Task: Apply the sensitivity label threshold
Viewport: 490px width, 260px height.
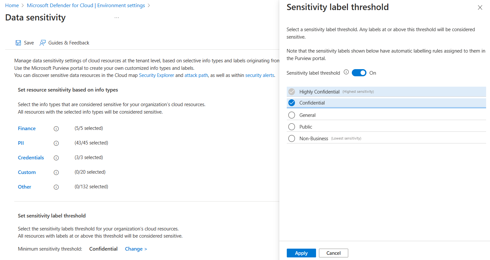Action: tap(301, 253)
